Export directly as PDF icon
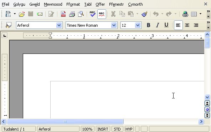The height and width of the screenshot is (132, 211). (63, 14)
